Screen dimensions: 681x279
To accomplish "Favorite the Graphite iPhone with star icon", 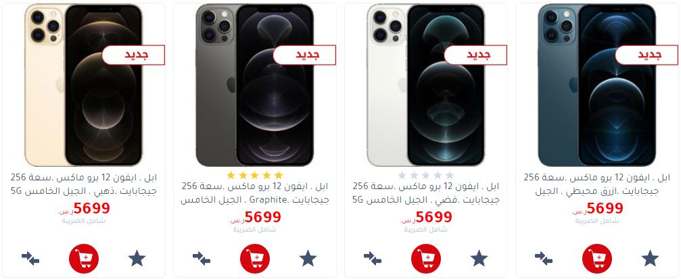I will 308,258.
